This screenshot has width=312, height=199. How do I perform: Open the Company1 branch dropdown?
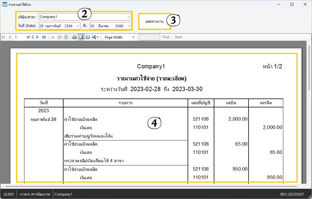pos(128,17)
